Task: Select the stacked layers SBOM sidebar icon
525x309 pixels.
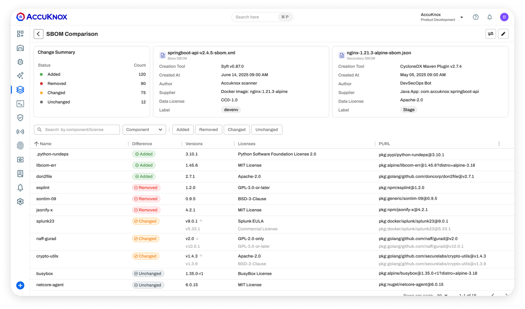Action: pos(20,89)
